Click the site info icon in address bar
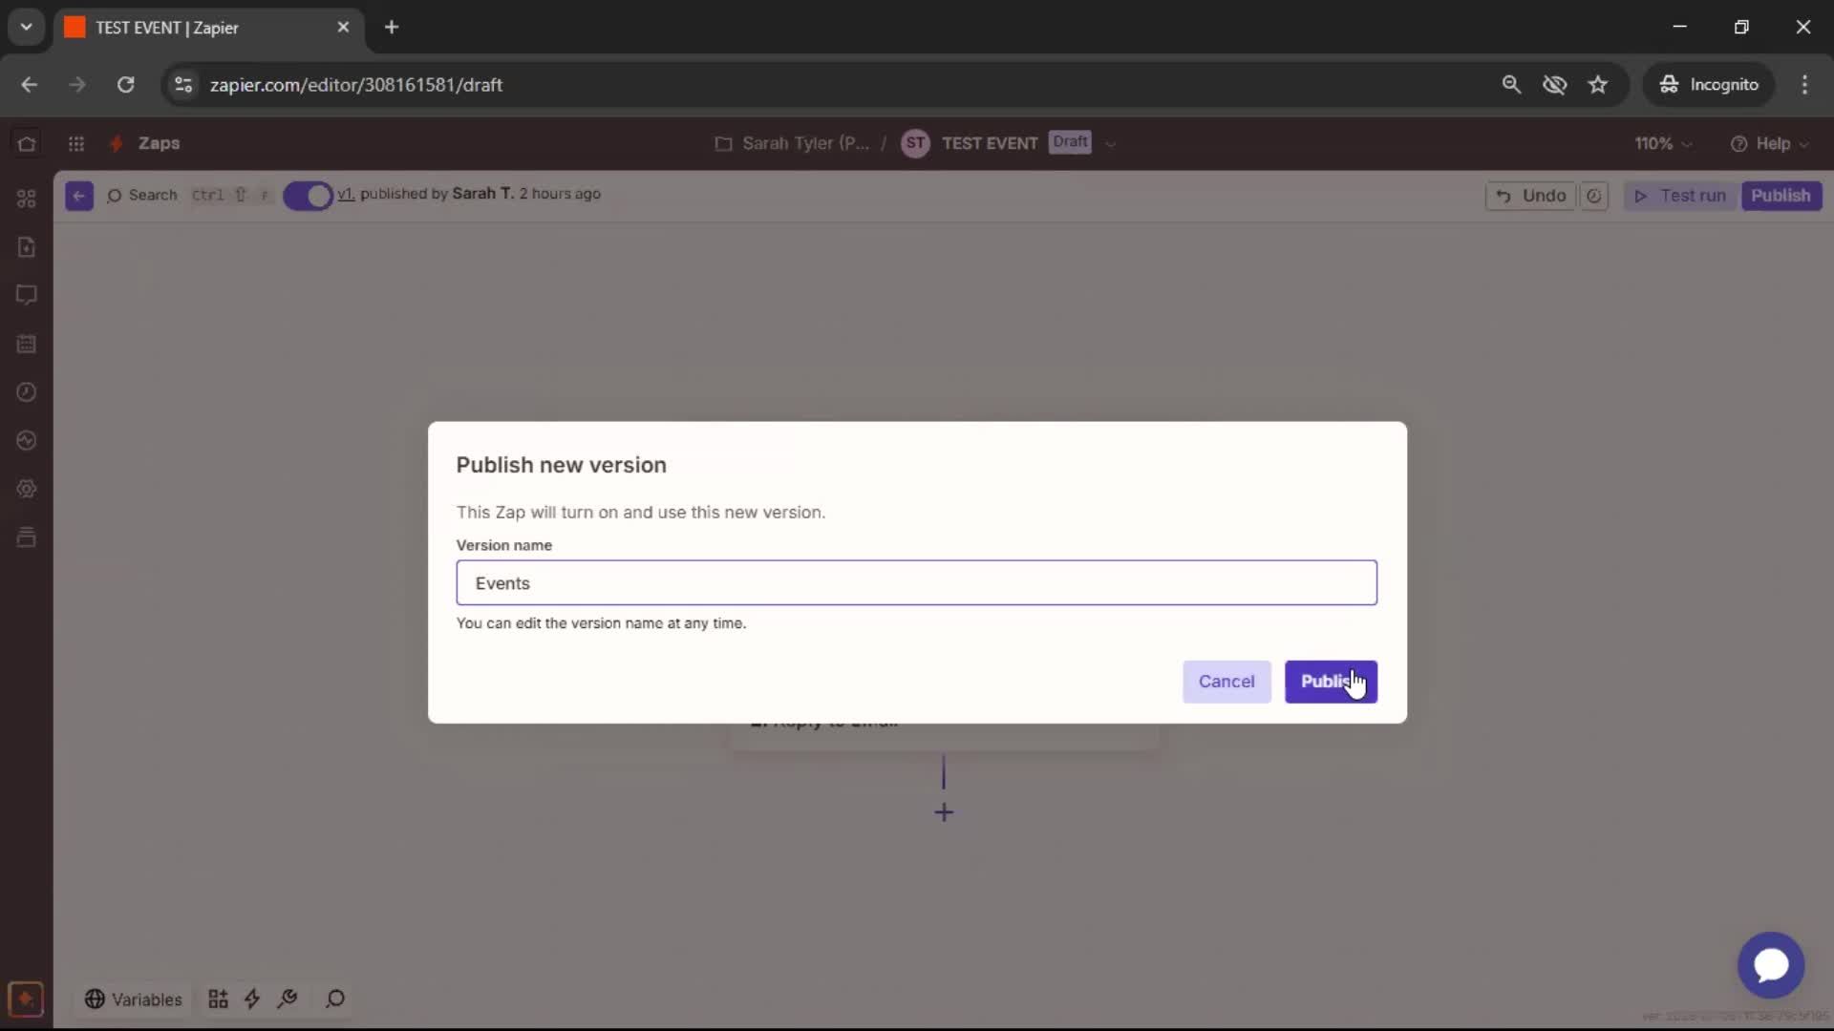The width and height of the screenshot is (1834, 1031). [x=183, y=85]
